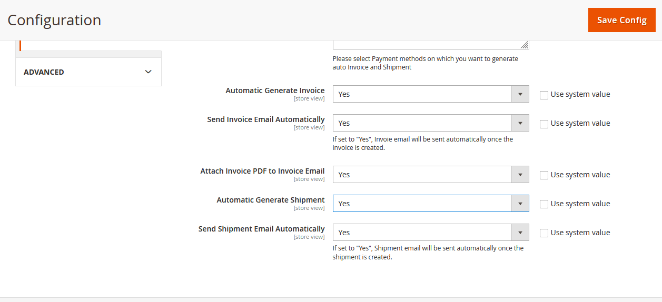Image resolution: width=662 pixels, height=302 pixels.
Task: Click the Send Shipment Email Automatically label
Action: (261, 229)
